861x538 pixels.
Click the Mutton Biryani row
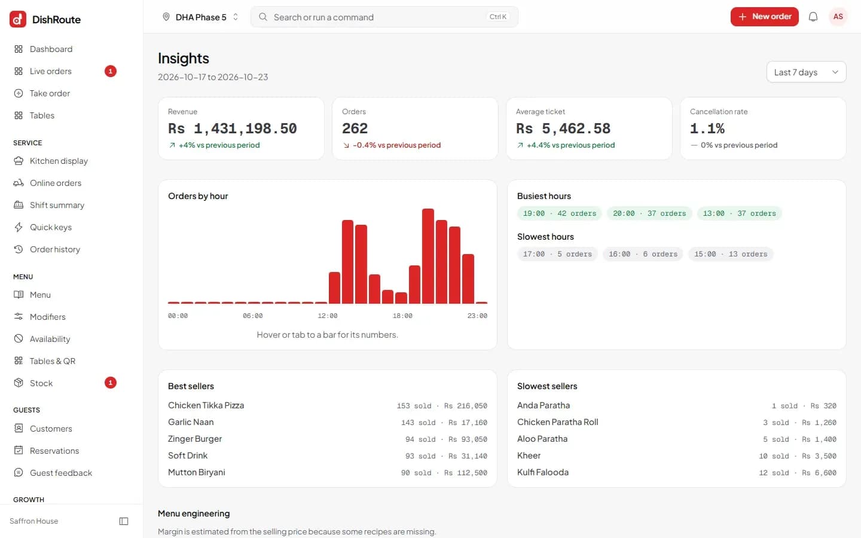[328, 472]
